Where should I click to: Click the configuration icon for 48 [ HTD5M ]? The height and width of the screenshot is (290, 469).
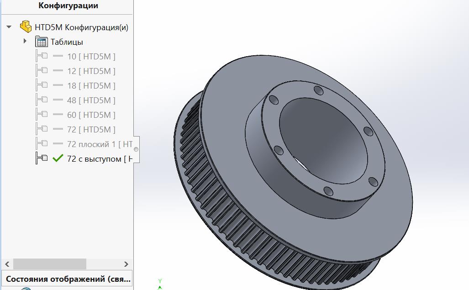tap(42, 100)
